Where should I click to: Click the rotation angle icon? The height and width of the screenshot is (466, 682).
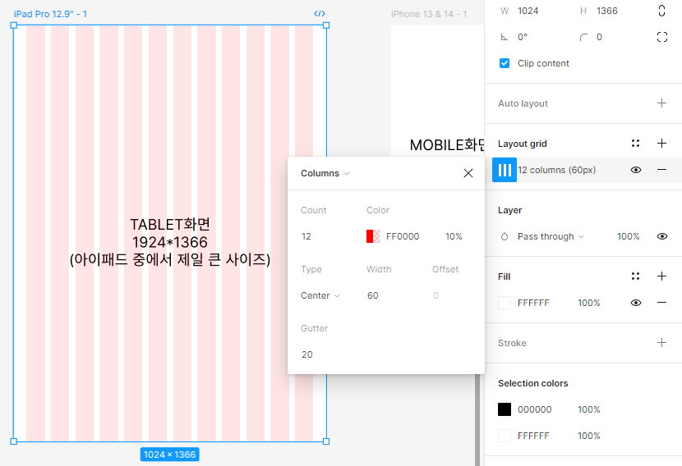(505, 38)
